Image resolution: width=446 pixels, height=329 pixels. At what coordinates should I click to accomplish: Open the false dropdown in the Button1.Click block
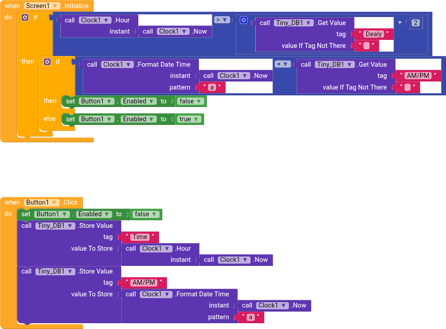pyautogui.click(x=146, y=214)
